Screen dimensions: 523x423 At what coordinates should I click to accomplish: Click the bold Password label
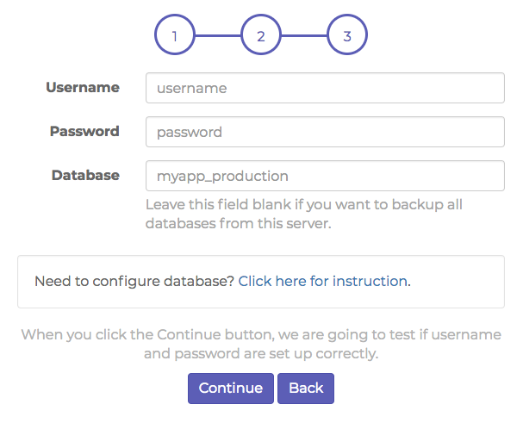click(84, 131)
